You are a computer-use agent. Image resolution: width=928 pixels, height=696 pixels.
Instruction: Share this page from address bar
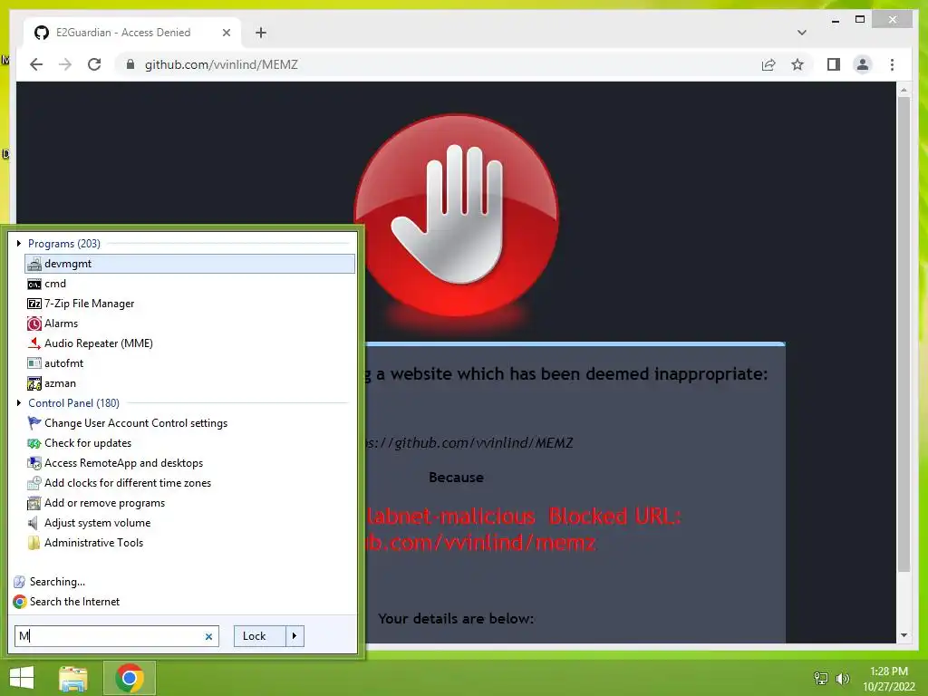[768, 64]
